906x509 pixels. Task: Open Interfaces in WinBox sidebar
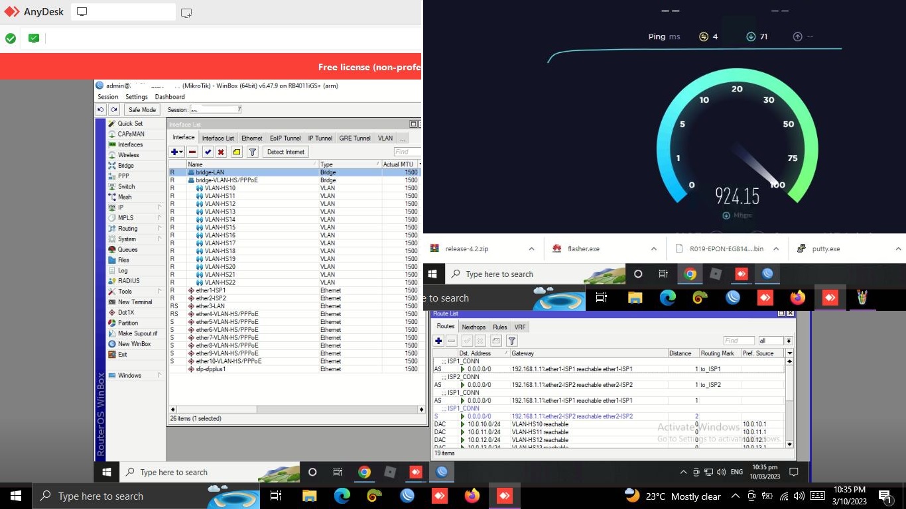click(130, 144)
